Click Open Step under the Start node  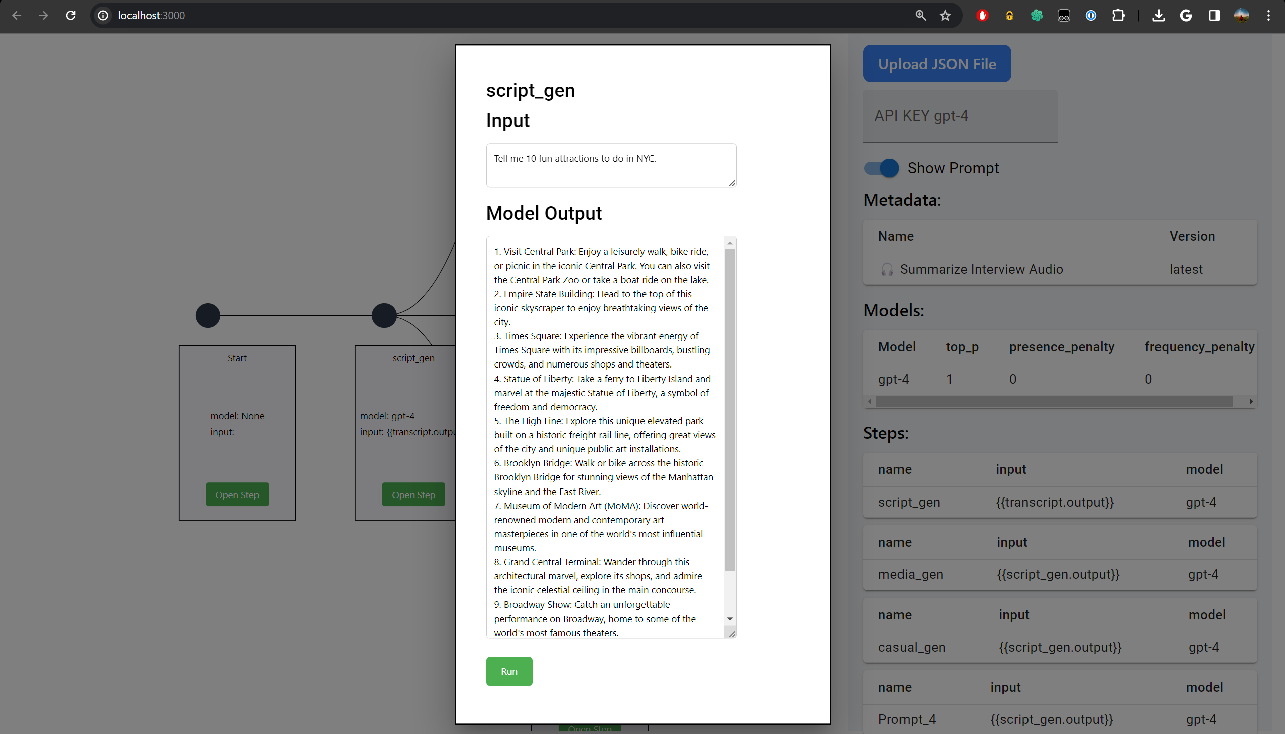(x=237, y=495)
